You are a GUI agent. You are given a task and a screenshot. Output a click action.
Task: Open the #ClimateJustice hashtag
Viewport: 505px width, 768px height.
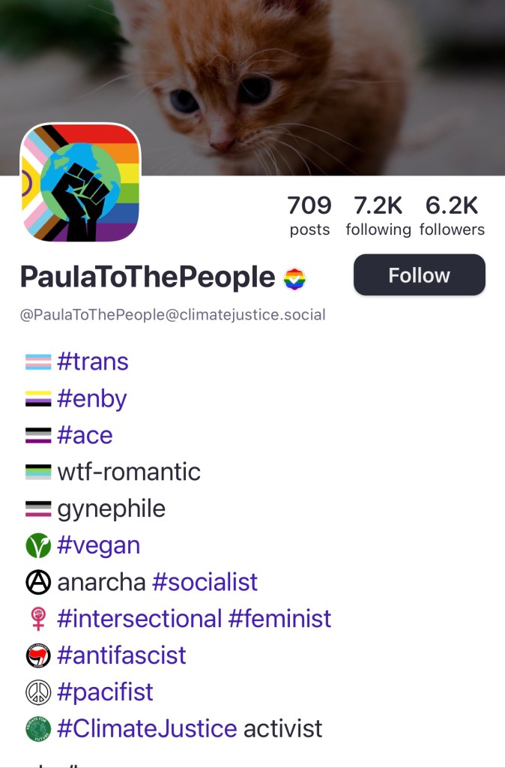147,728
